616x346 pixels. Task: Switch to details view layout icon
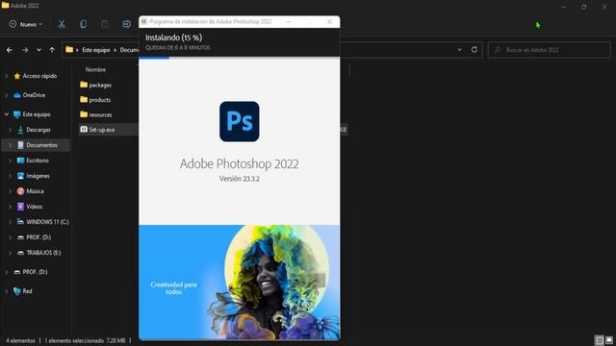[x=599, y=340]
